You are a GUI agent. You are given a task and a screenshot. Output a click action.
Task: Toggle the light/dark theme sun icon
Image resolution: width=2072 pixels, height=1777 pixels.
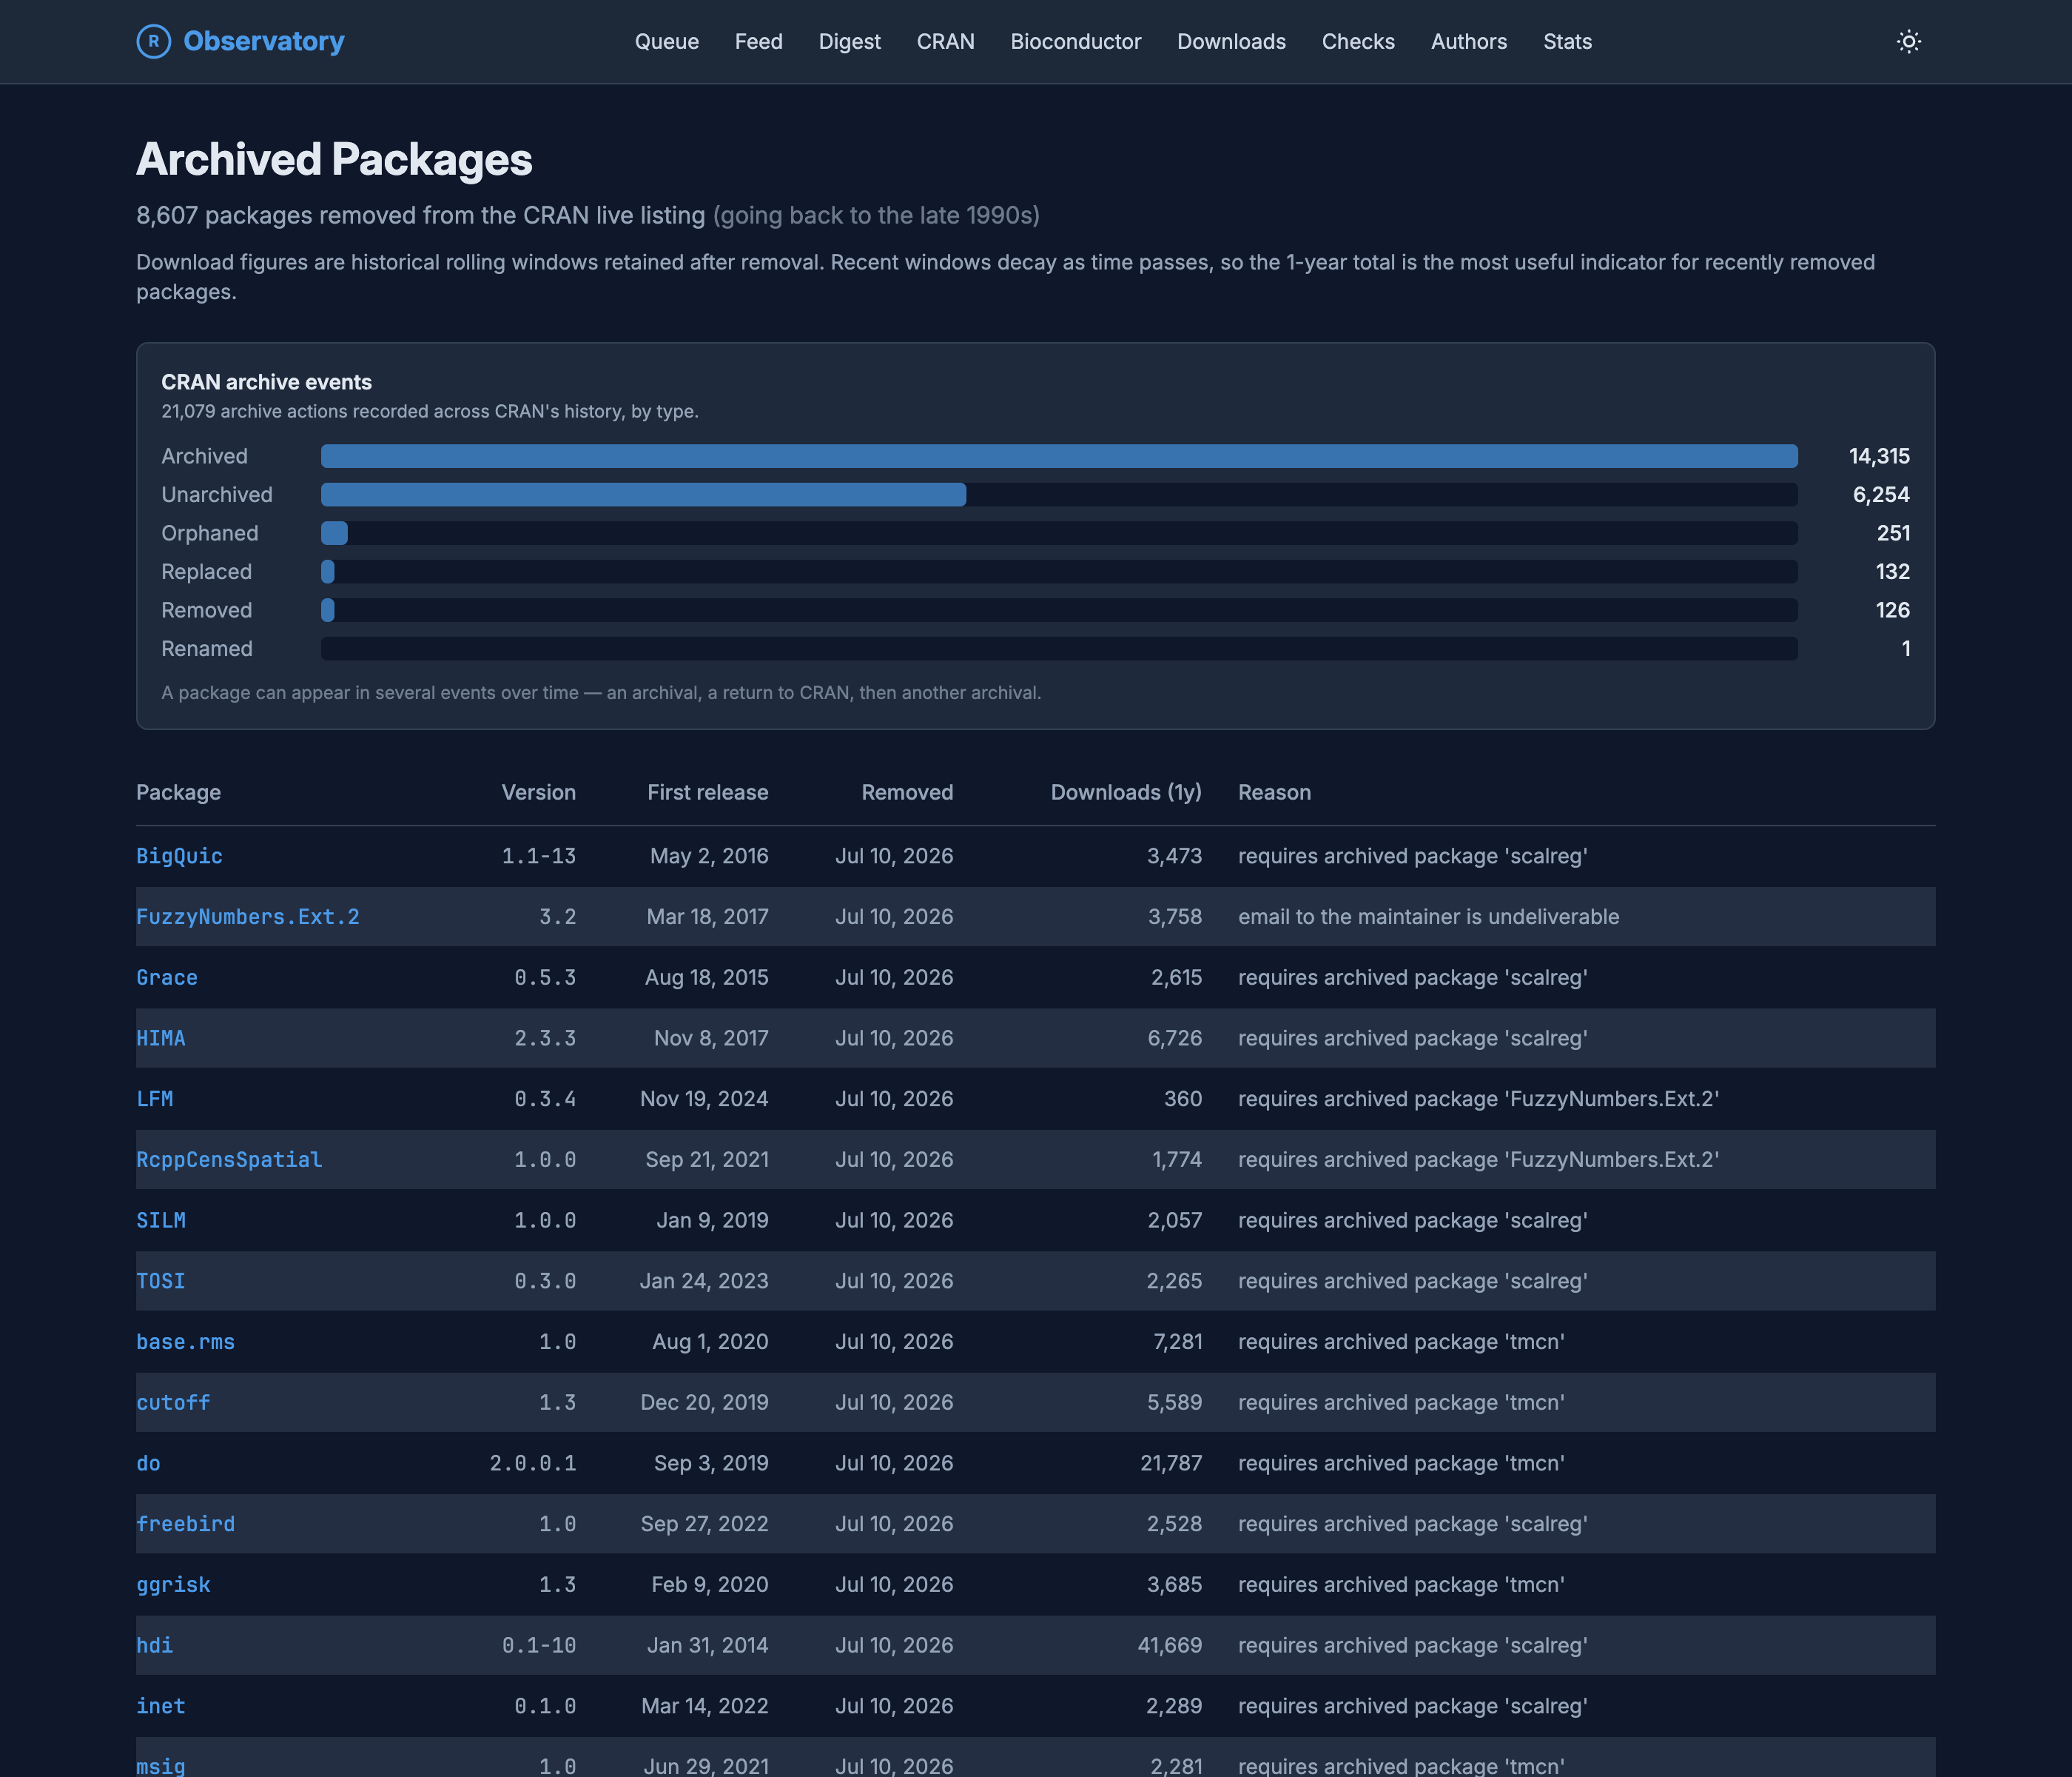(x=1908, y=41)
